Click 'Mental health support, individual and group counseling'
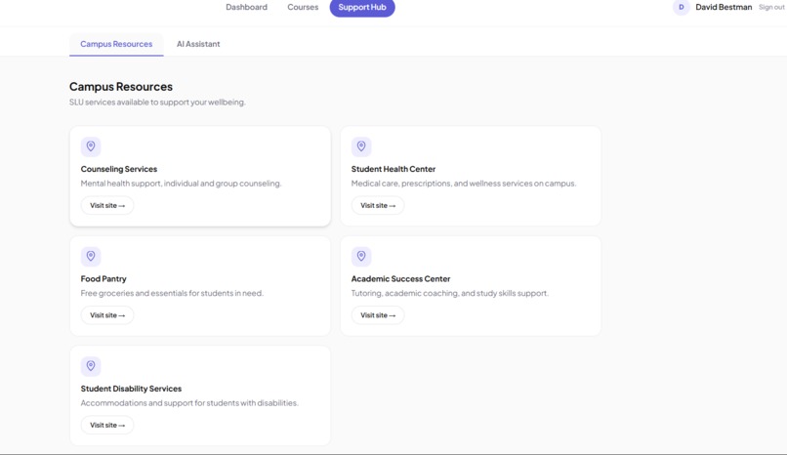Viewport: 787px width, 455px height. tap(182, 184)
